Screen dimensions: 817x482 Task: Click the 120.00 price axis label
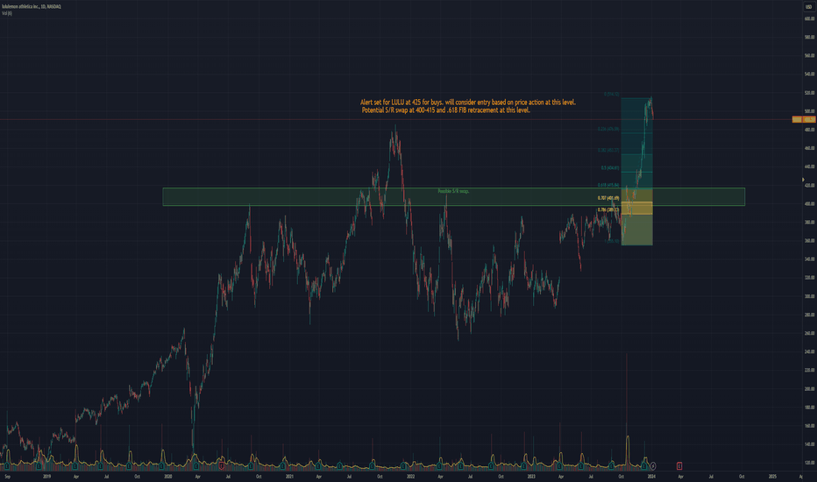(809, 463)
